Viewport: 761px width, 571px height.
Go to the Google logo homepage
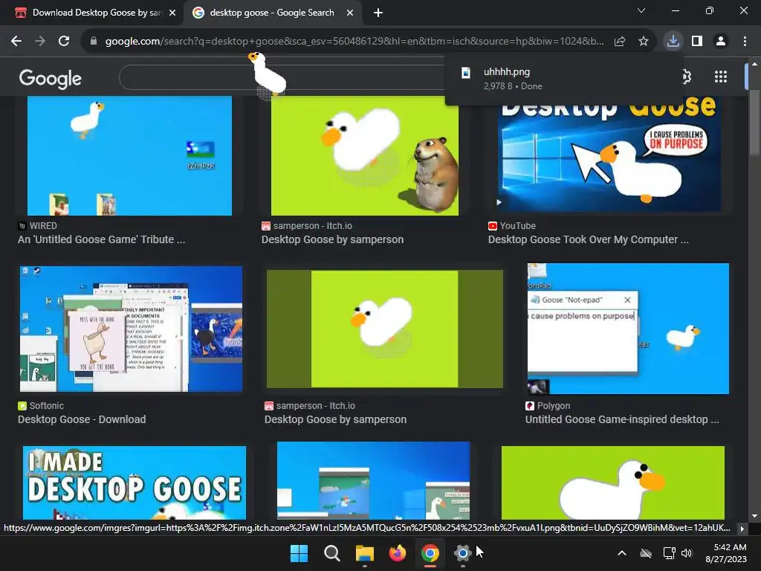pos(51,78)
